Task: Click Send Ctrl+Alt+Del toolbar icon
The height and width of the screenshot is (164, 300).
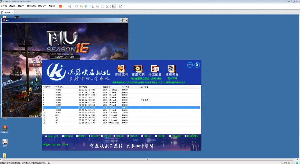Action: coord(70,6)
